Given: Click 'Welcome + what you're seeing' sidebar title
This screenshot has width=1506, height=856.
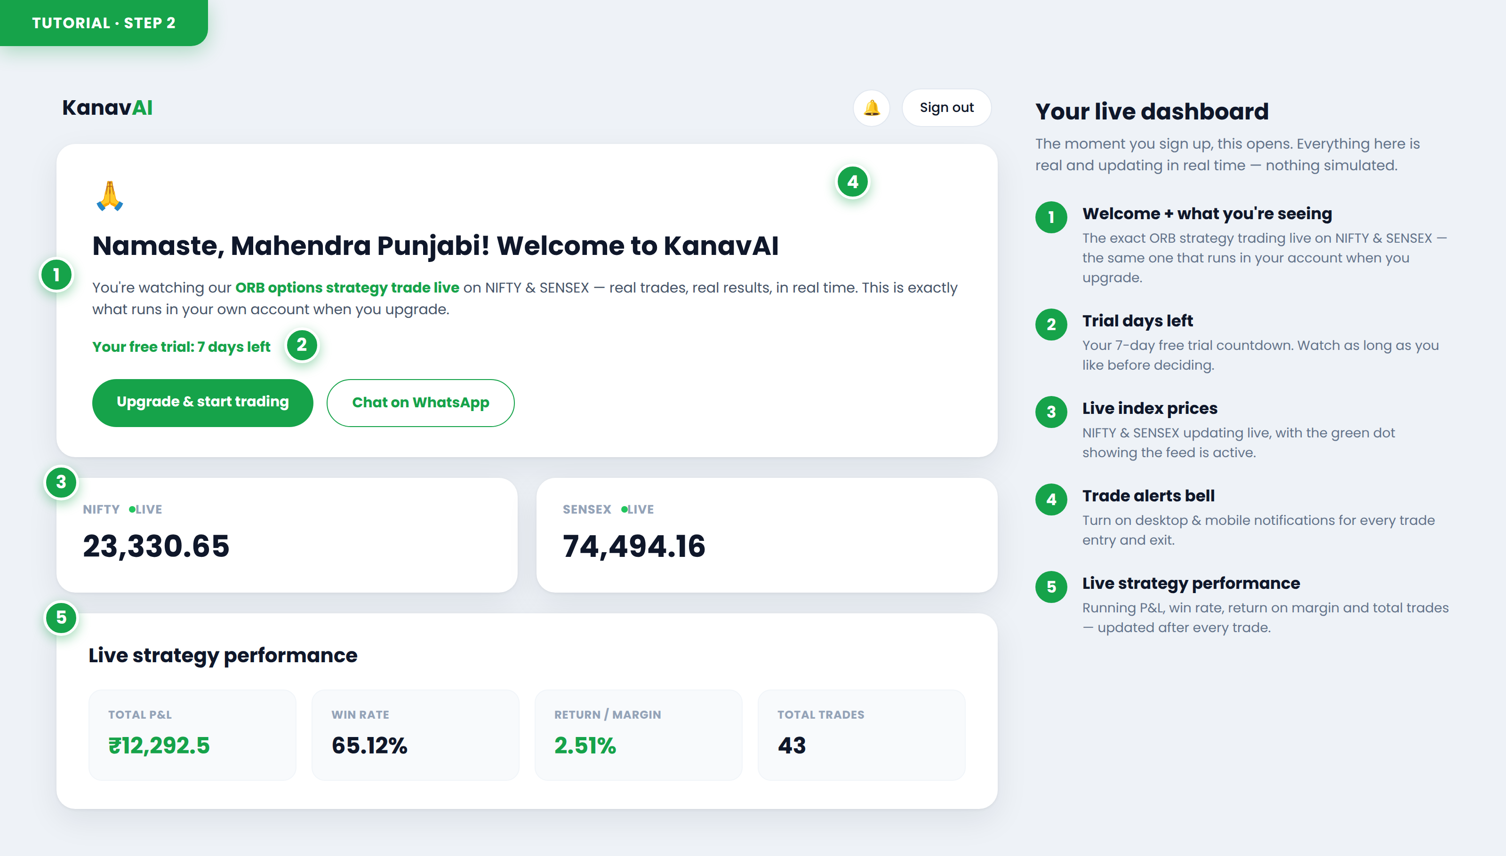Looking at the screenshot, I should coord(1207,214).
